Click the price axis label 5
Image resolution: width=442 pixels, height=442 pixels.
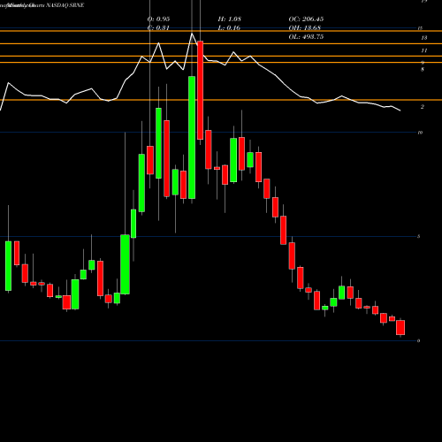pyautogui.click(x=419, y=236)
